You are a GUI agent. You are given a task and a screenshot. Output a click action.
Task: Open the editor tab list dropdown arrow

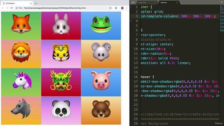(222, 2)
